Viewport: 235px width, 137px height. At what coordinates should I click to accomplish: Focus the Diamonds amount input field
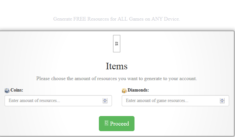(x=170, y=101)
